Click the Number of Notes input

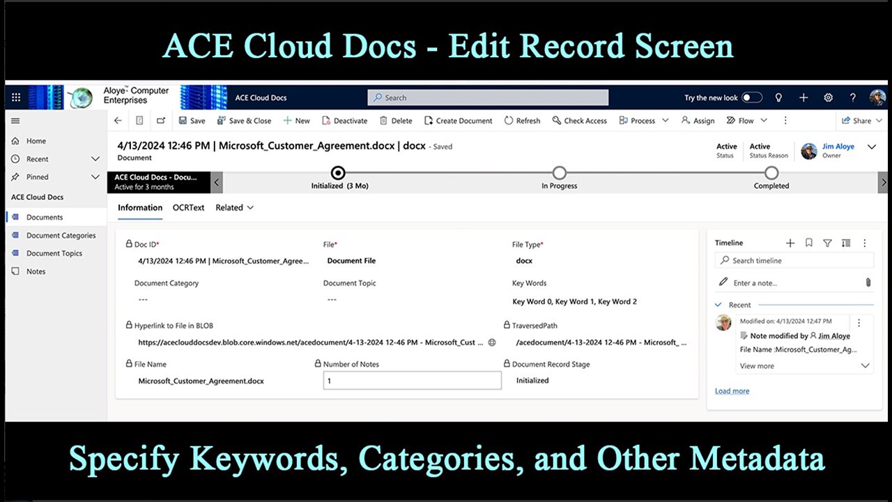coord(412,381)
